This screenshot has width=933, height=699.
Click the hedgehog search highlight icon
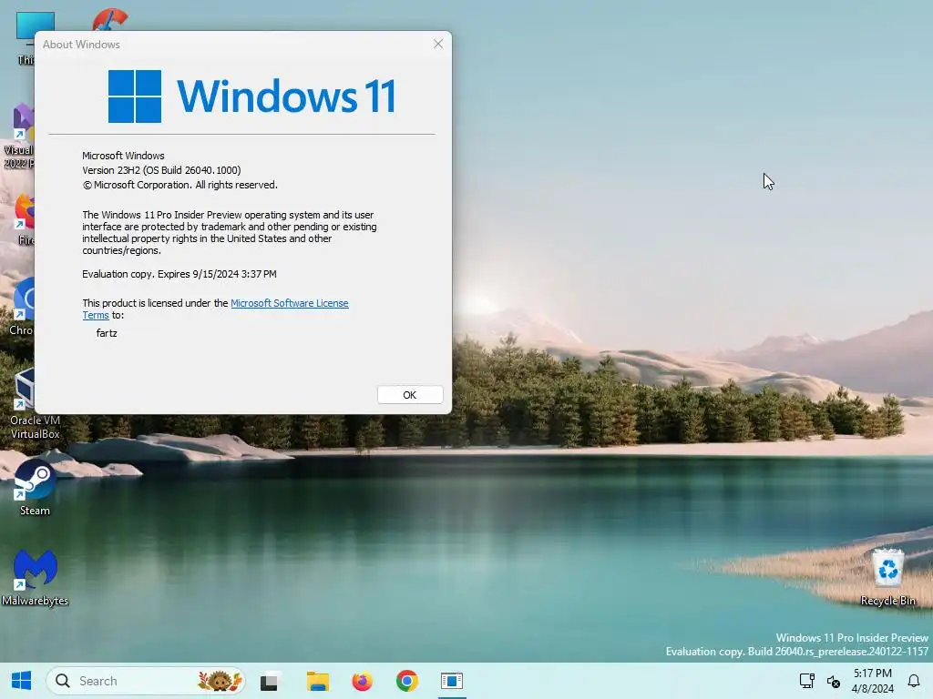click(x=220, y=681)
